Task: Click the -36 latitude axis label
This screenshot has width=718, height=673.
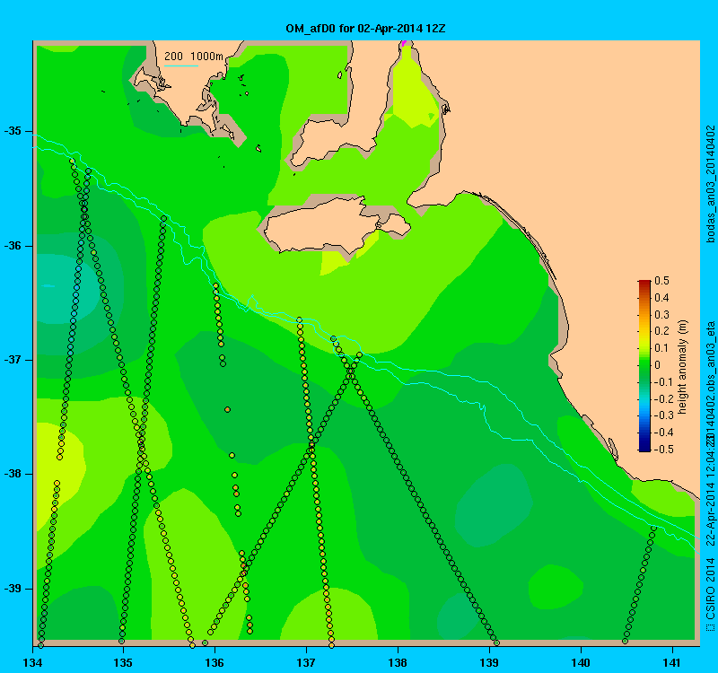Action: 13,246
